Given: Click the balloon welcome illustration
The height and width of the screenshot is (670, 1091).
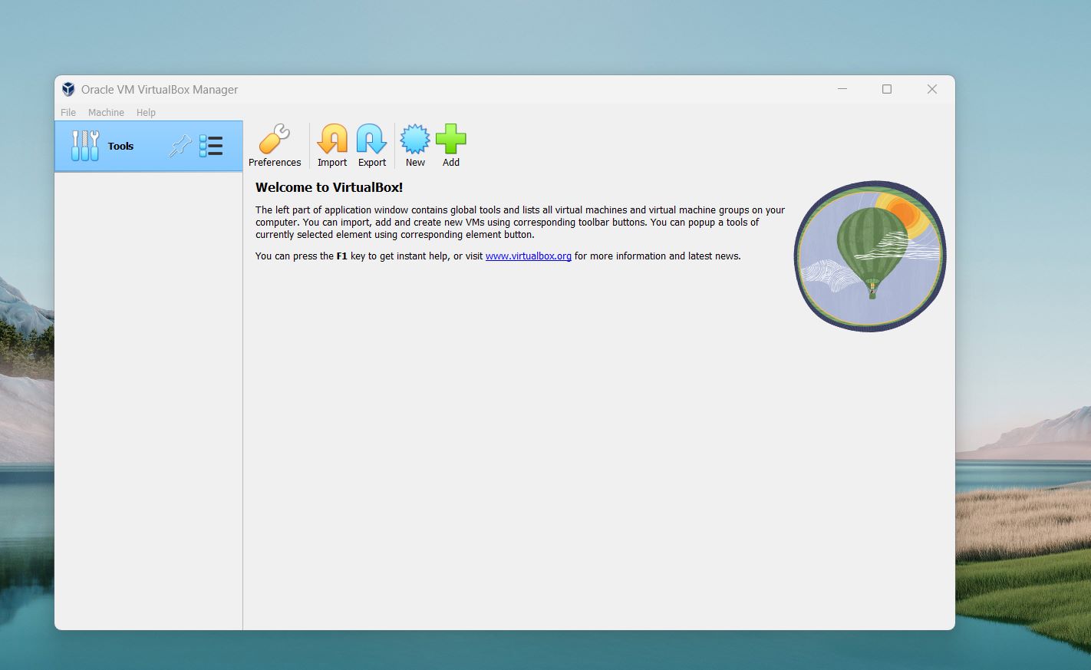Looking at the screenshot, I should coord(870,256).
